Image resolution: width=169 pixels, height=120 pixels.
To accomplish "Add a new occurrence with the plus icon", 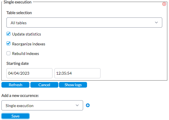I will (88, 105).
